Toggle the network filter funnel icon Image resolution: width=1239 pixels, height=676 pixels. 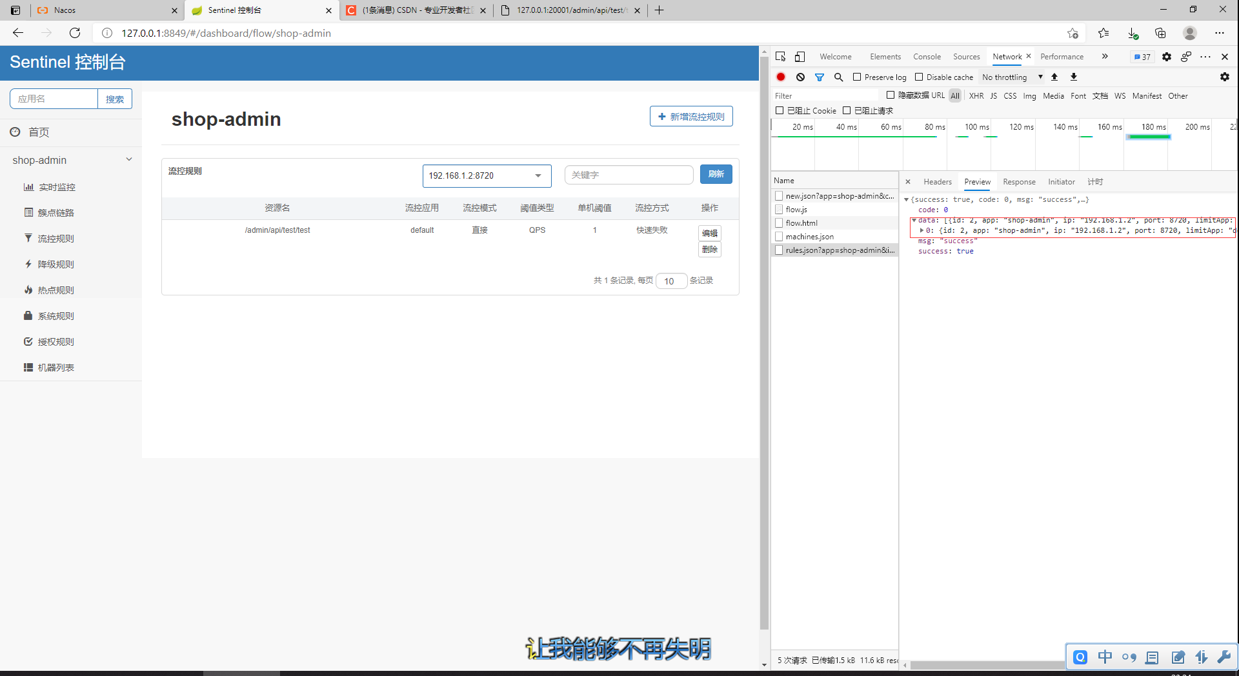(820, 77)
